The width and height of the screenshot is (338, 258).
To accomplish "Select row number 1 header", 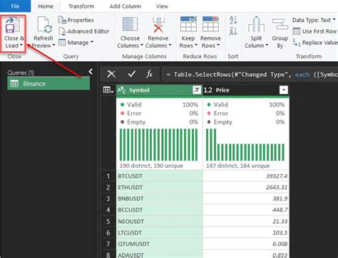I will (108, 176).
